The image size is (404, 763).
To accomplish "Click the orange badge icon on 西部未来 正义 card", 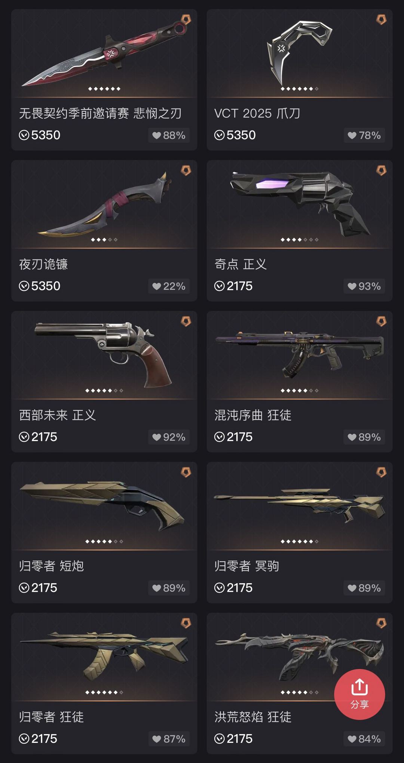I will (x=186, y=321).
